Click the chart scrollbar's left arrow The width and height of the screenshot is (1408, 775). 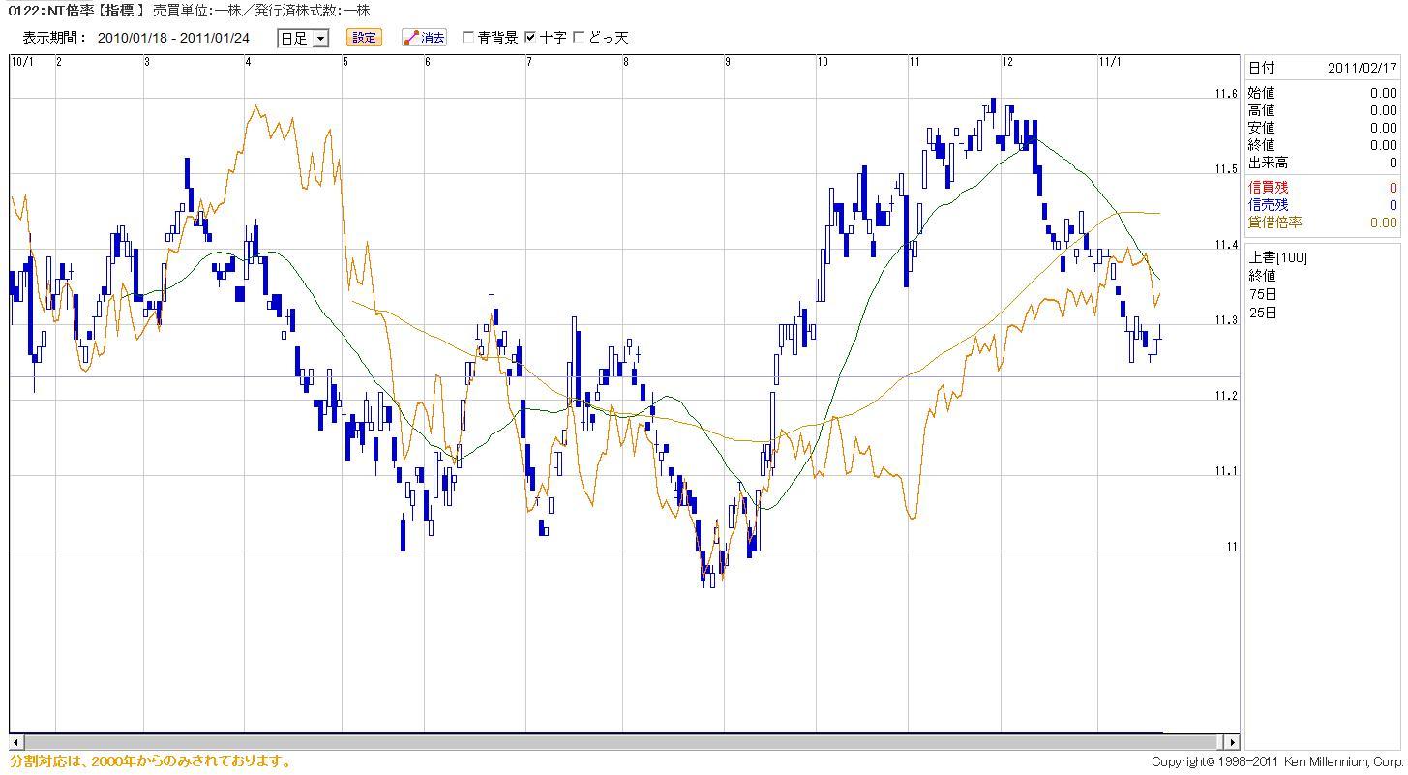(x=15, y=742)
